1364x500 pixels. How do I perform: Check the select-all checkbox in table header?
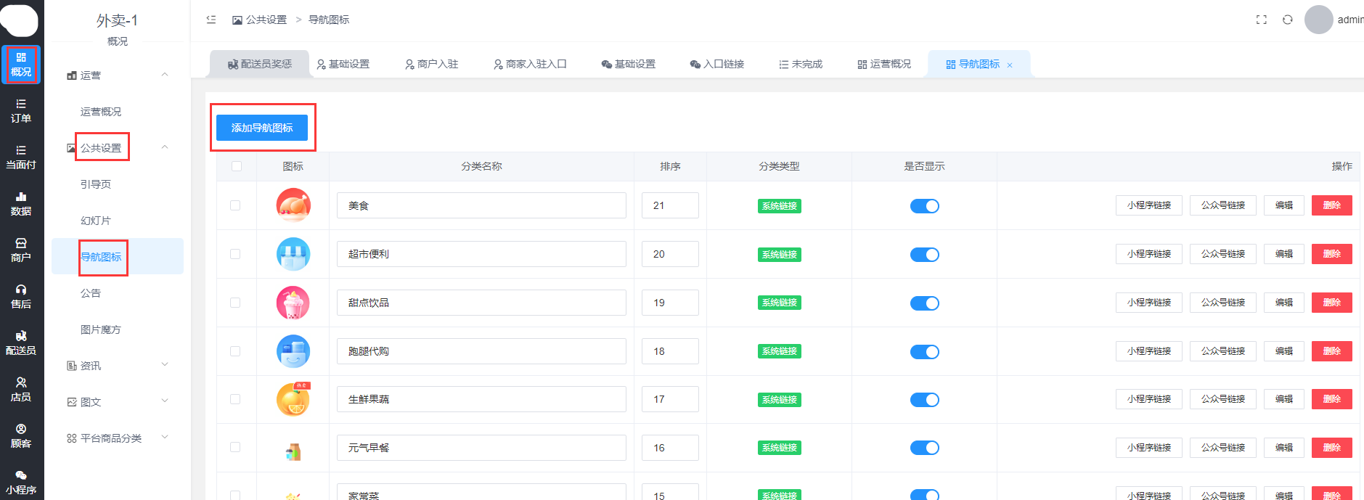[236, 166]
